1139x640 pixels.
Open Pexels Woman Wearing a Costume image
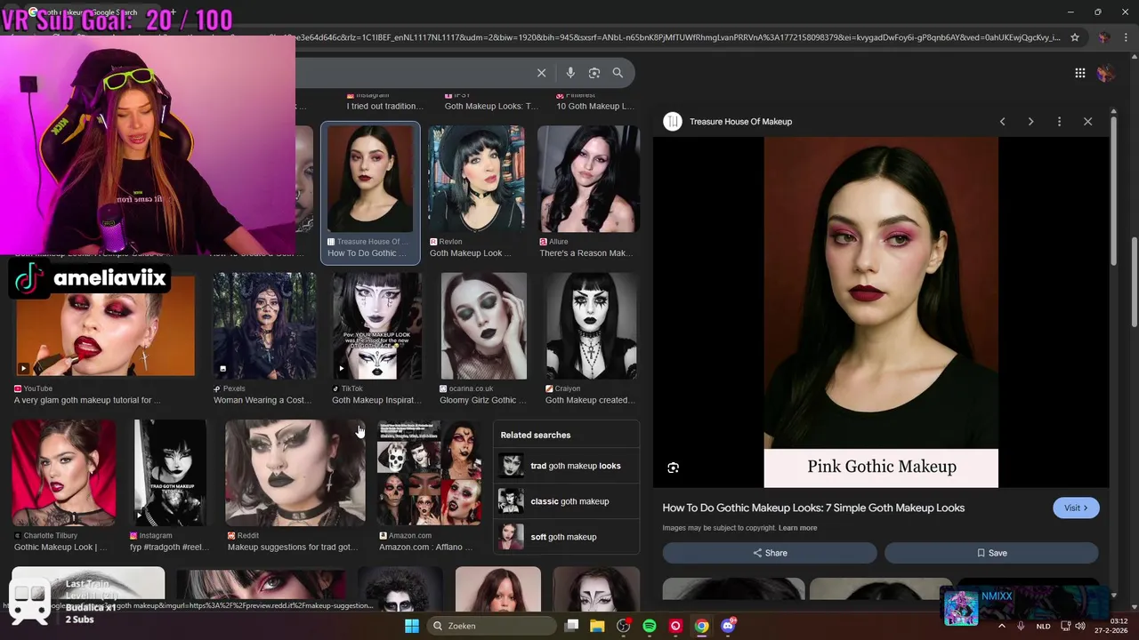tap(264, 325)
